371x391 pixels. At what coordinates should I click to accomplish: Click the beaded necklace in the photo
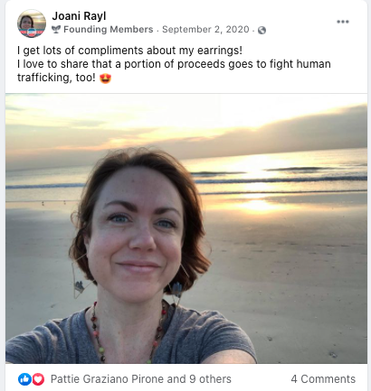pos(127,332)
